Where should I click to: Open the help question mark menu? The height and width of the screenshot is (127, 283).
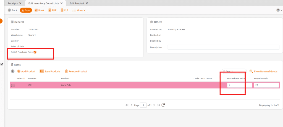point(279,10)
